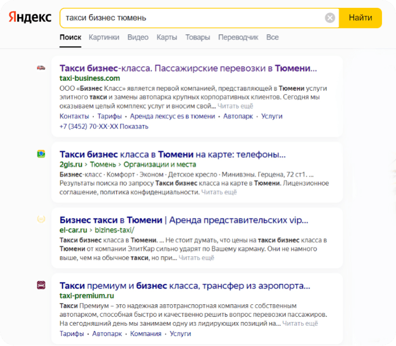
Task: Open the 2gis.ru breadcrumb link
Action: [71, 164]
